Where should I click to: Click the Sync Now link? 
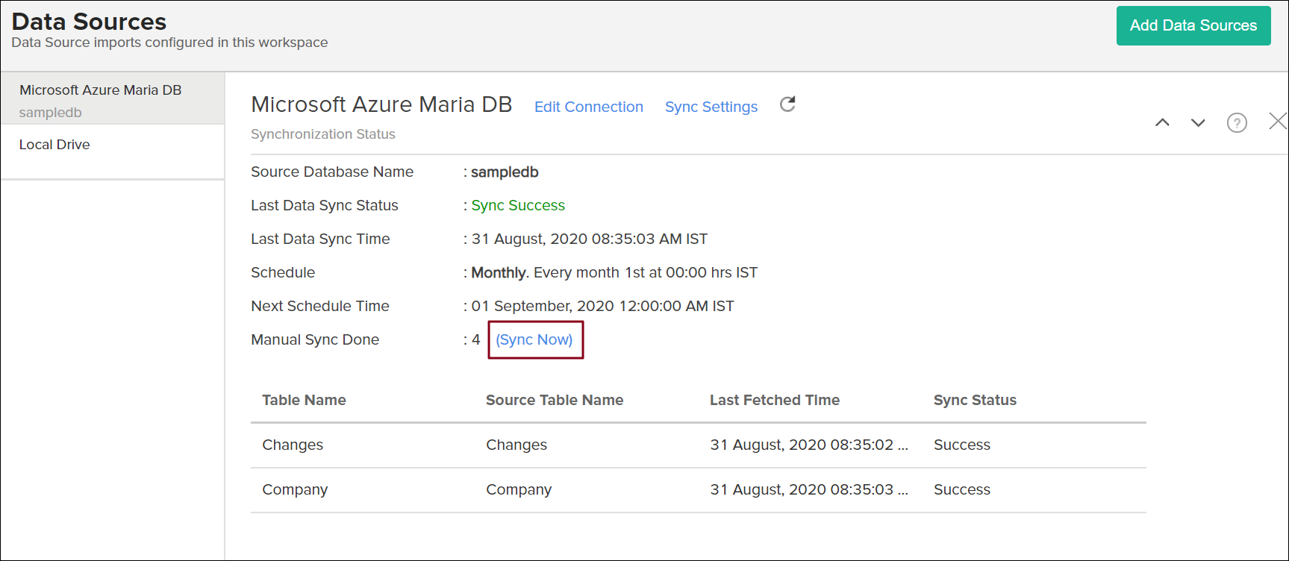534,339
